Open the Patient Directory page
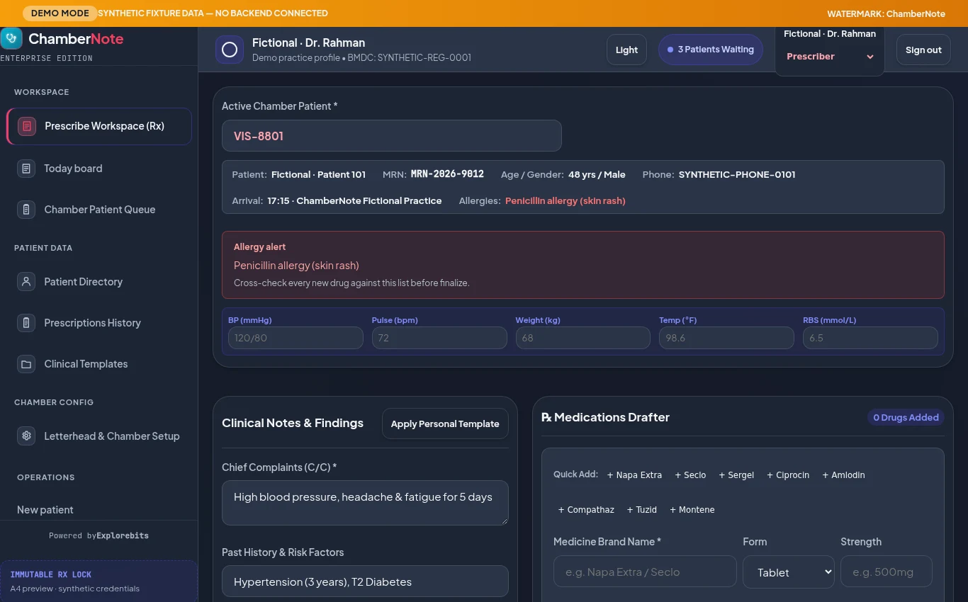 point(99,282)
